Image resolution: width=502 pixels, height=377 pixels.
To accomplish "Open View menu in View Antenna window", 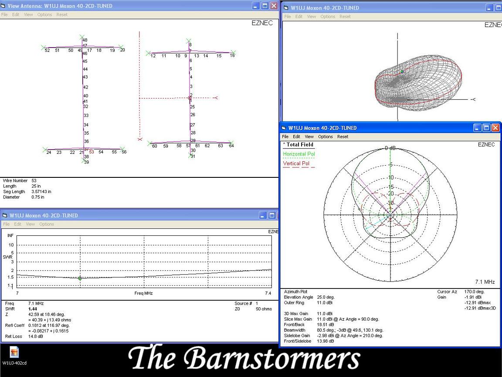I will pos(28,15).
